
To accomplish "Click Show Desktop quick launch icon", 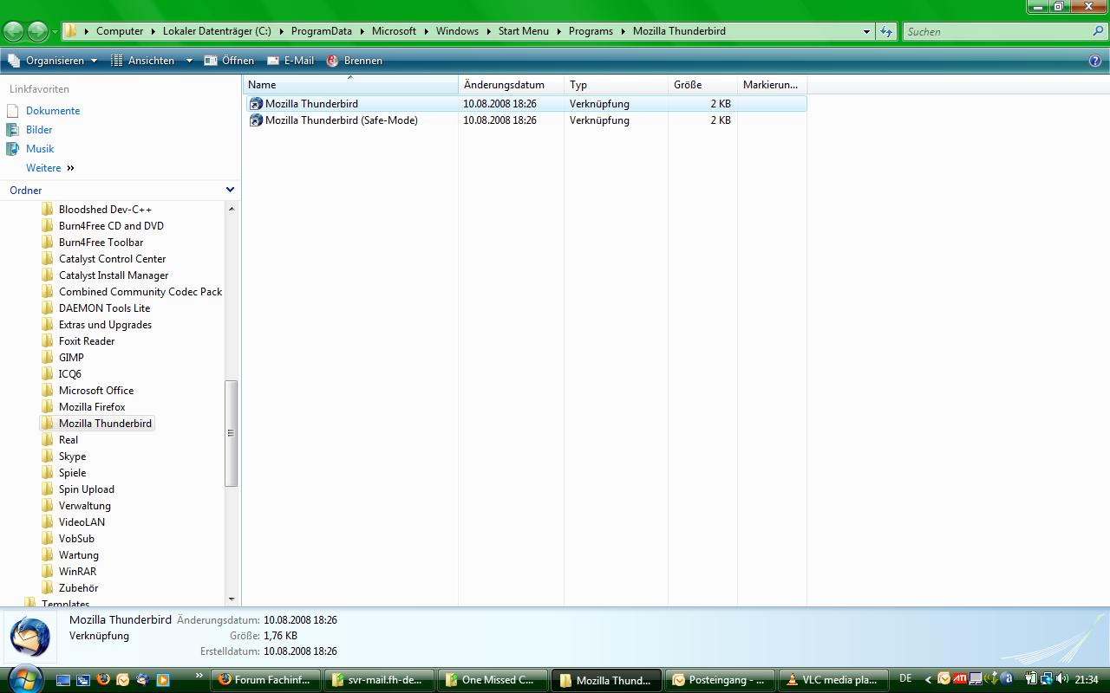I will click(x=63, y=680).
